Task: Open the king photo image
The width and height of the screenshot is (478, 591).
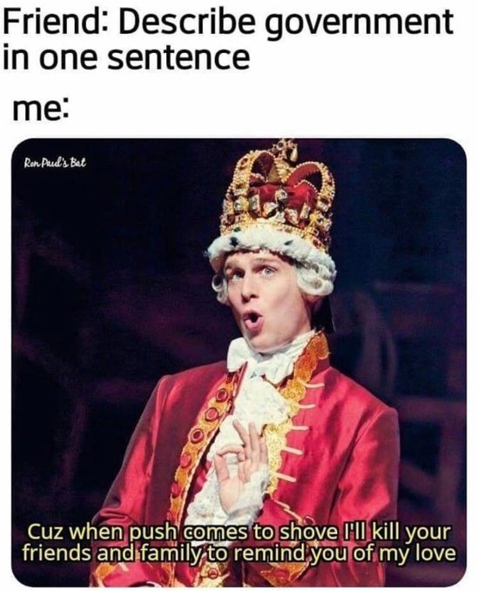Action: pos(239,362)
